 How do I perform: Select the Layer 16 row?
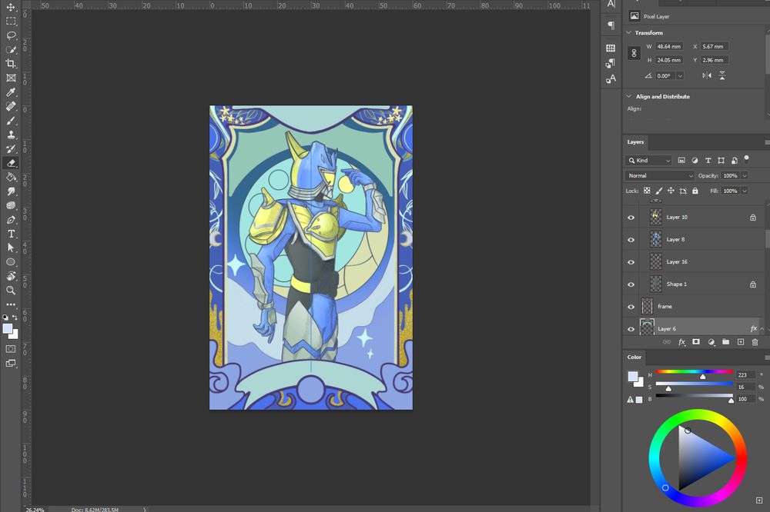point(694,262)
